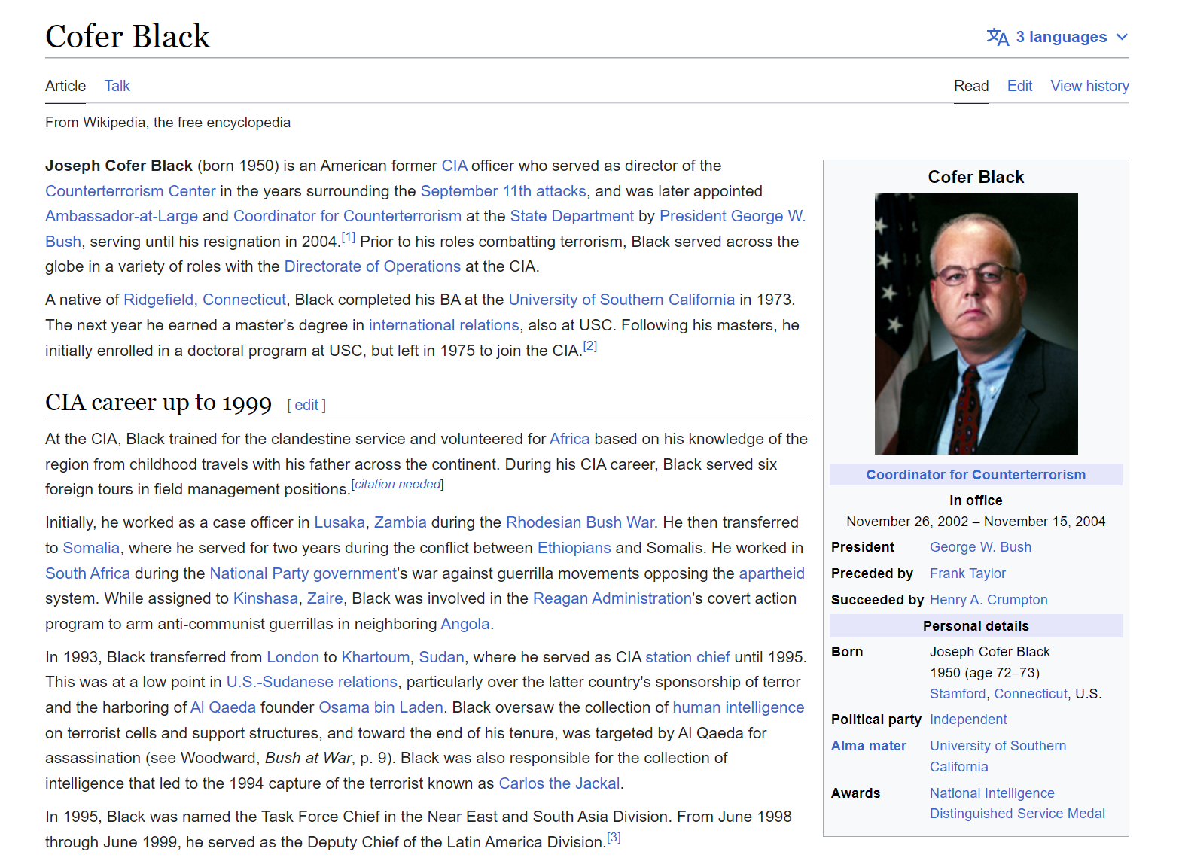
Task: Open University of Southern California body link
Action: (x=621, y=300)
